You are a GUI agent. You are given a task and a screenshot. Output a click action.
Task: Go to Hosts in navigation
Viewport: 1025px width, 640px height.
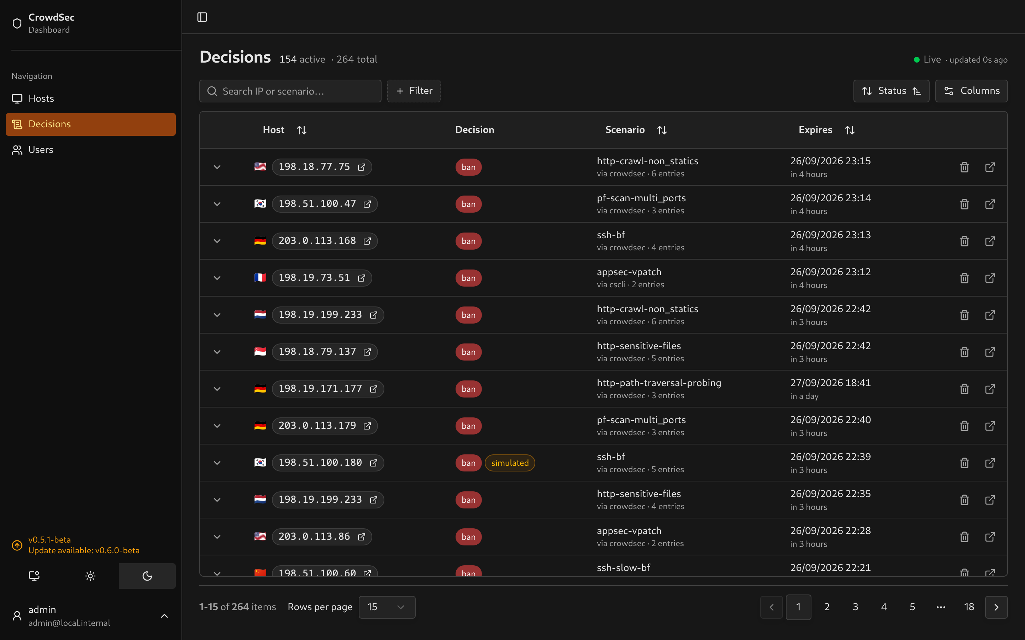[x=91, y=98]
